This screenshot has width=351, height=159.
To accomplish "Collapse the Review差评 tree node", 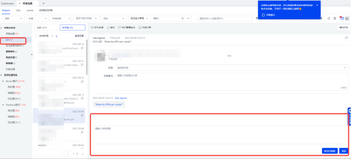I will (3, 81).
